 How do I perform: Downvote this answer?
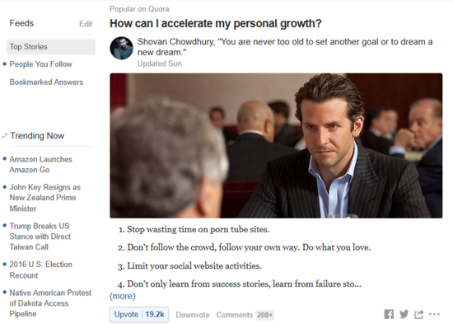[x=193, y=315]
